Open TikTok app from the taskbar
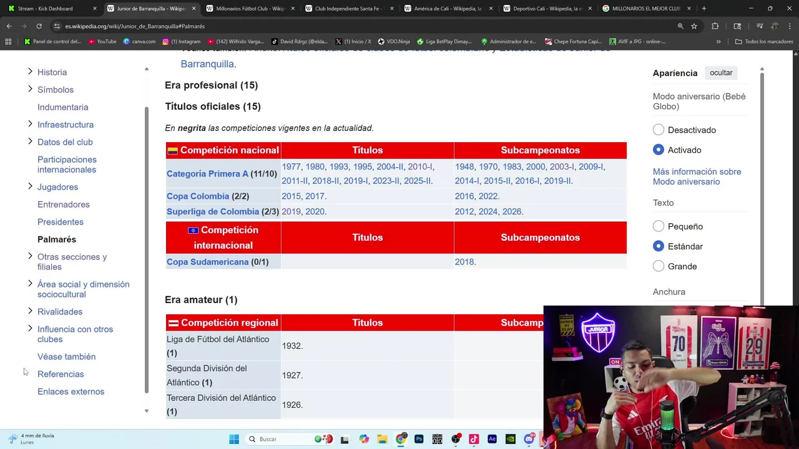799x449 pixels. [x=474, y=439]
